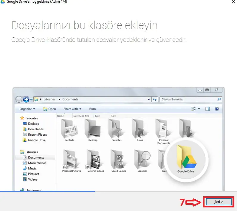This screenshot has width=237, height=211.
Task: Open the navigation history dropdown arrow
Action: (x=31, y=100)
